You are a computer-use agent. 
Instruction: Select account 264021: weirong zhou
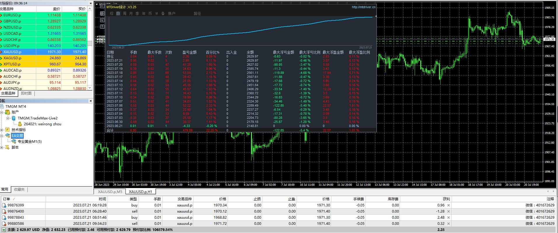point(43,124)
